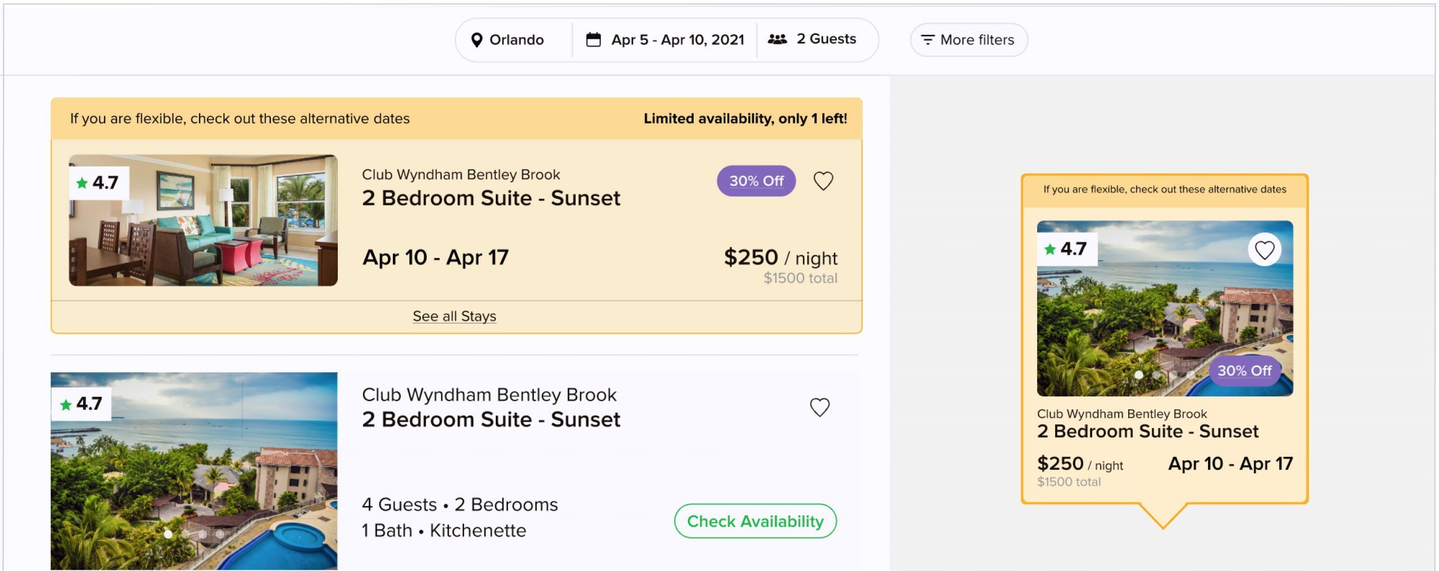Click the calendar icon in search bar
Screen dimensions: 1439x571
(593, 39)
